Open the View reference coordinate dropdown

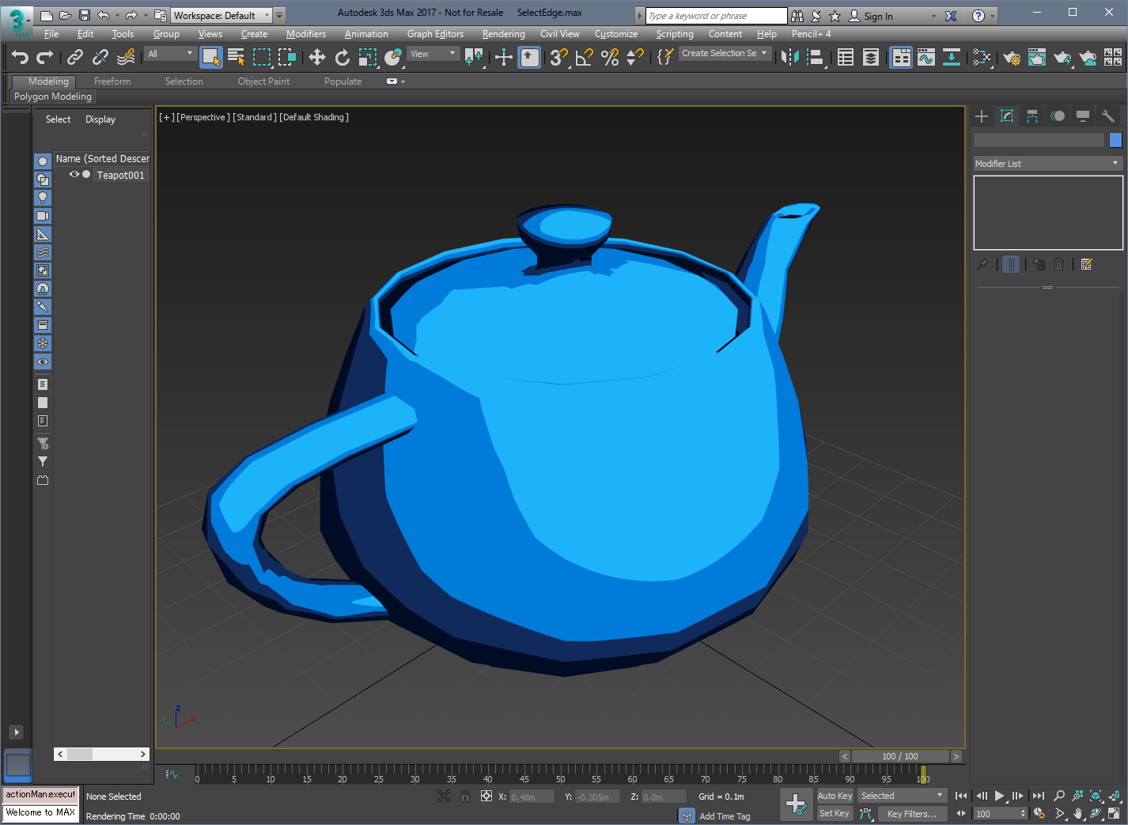tap(433, 54)
